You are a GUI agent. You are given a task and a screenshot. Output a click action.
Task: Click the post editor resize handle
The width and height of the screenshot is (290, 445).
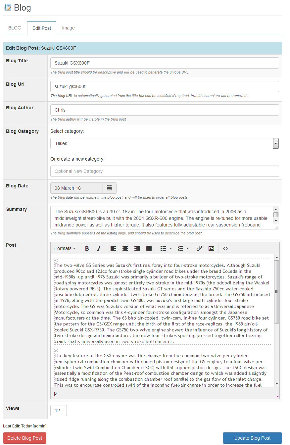277,396
